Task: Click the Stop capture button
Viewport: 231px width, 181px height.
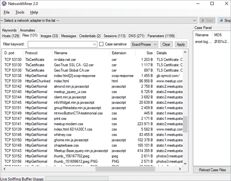Action: point(225,21)
